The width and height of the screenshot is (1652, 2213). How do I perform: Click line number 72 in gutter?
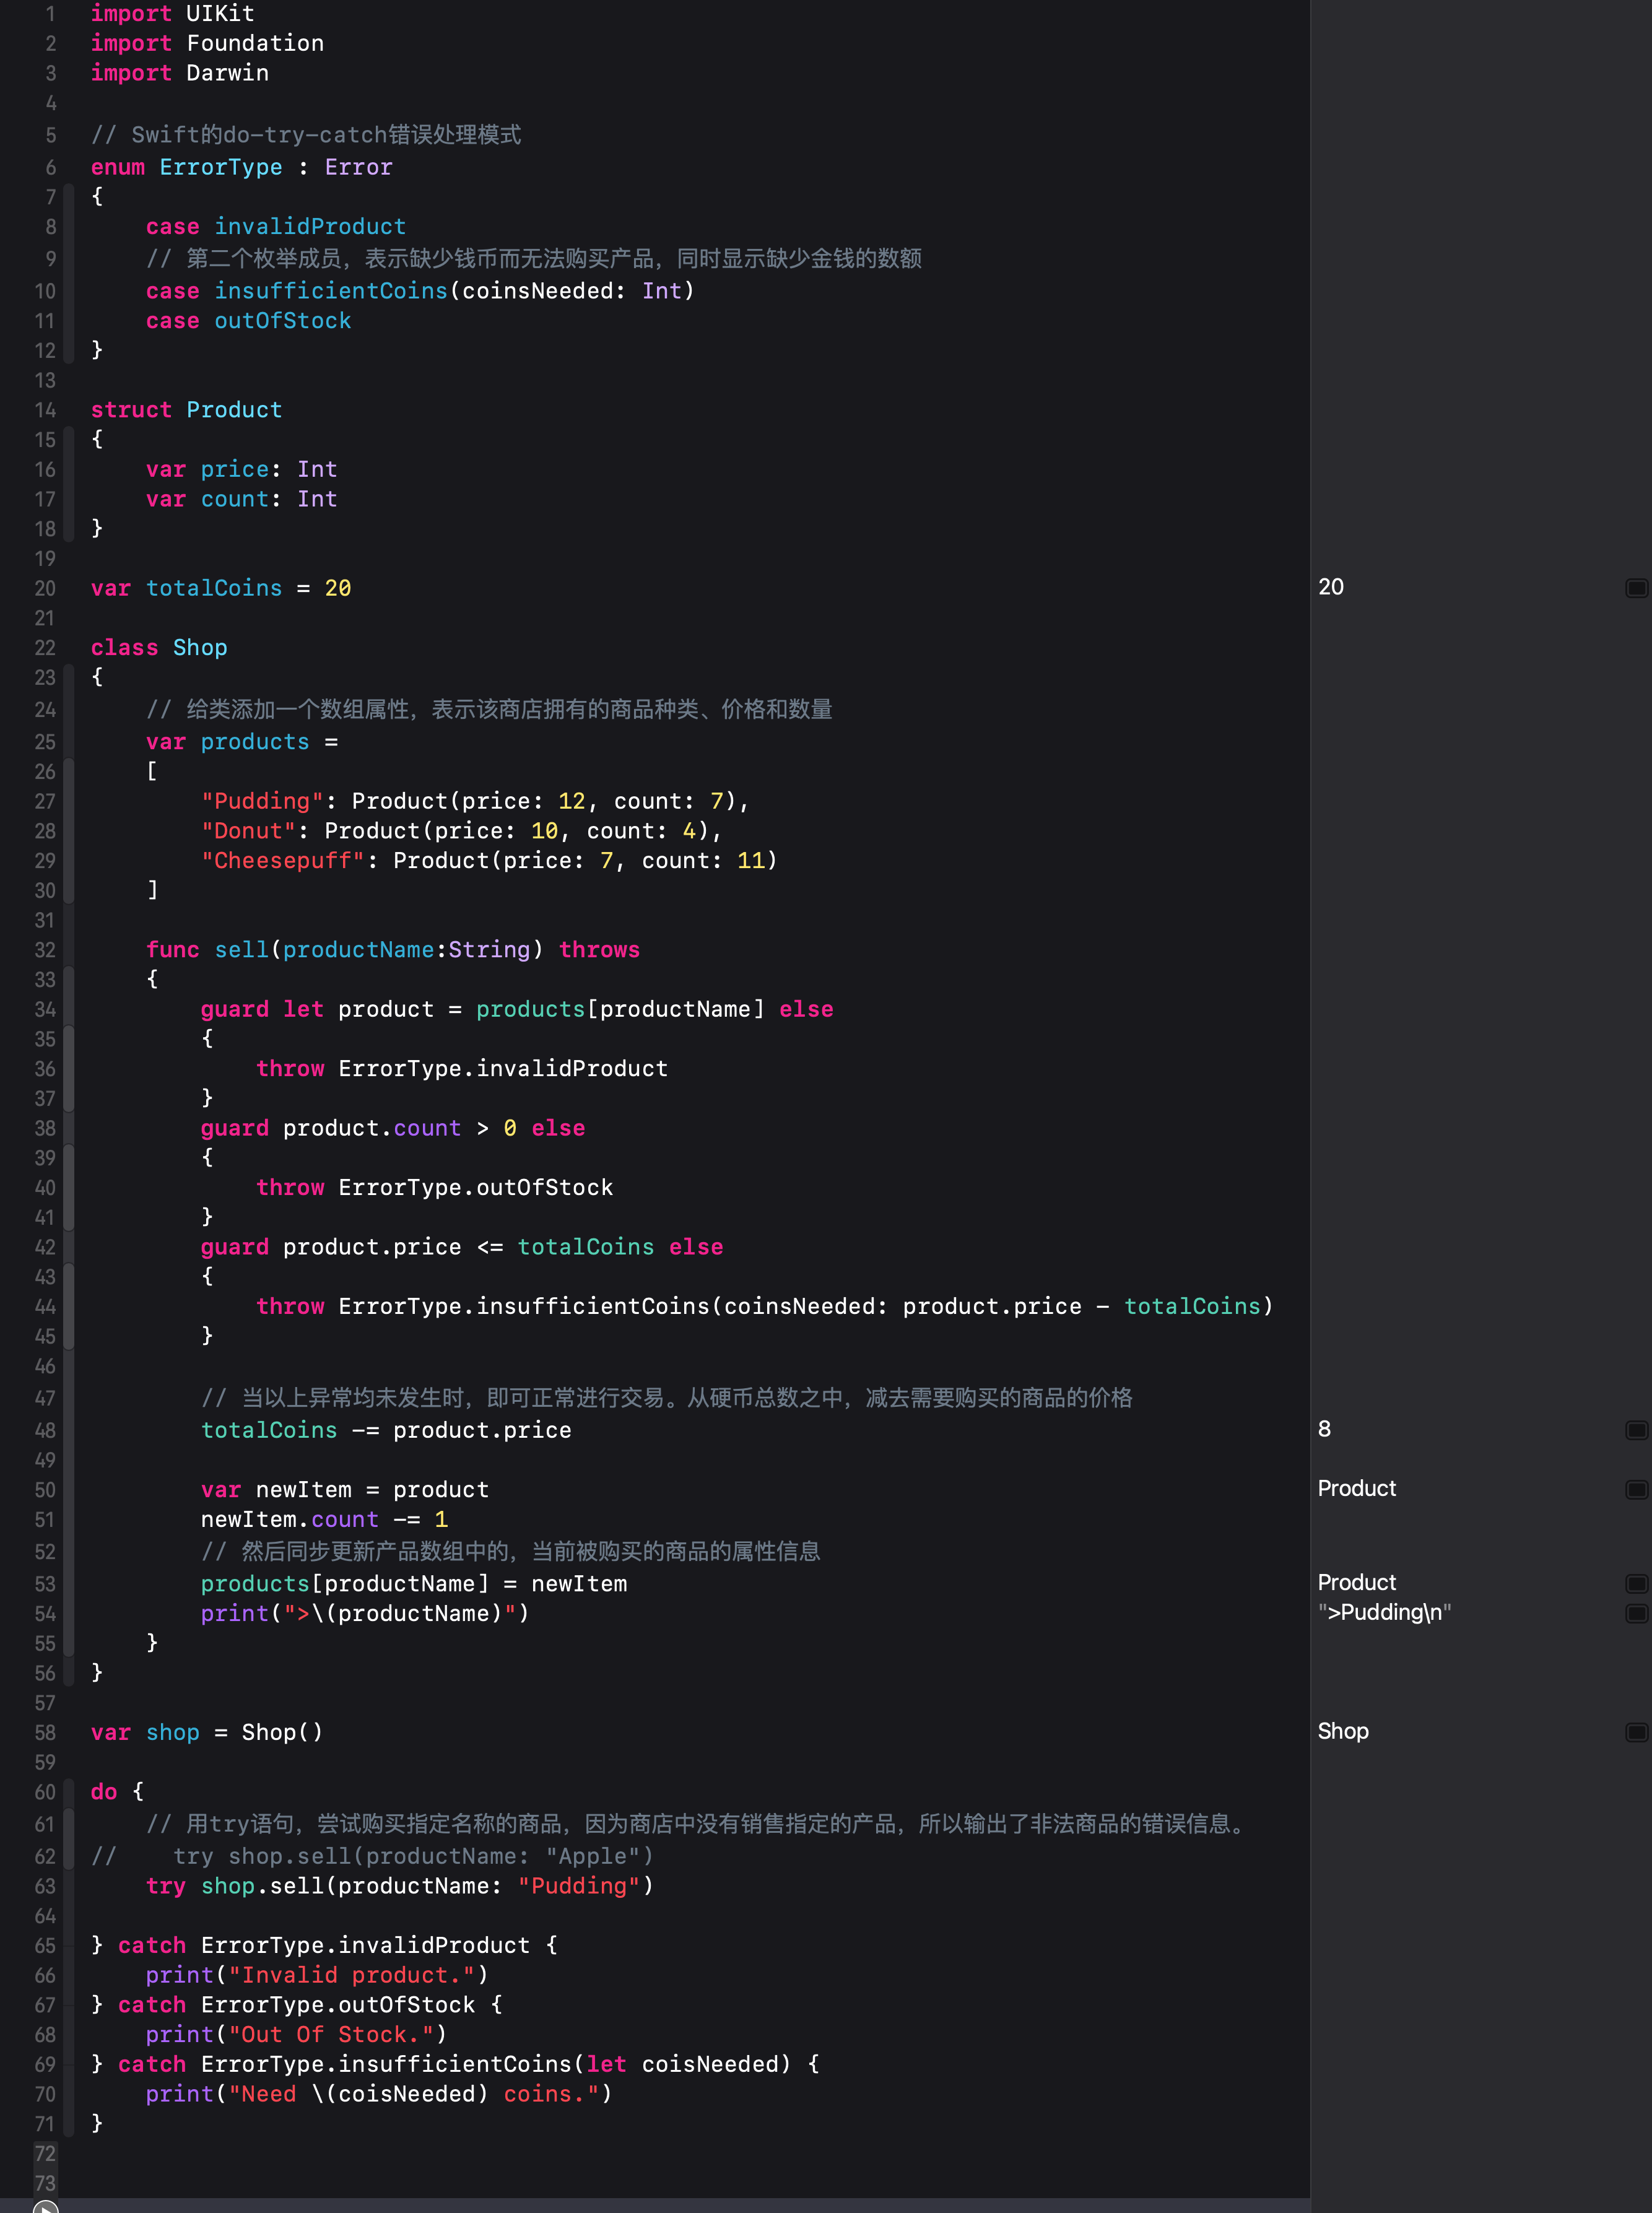coord(45,2153)
